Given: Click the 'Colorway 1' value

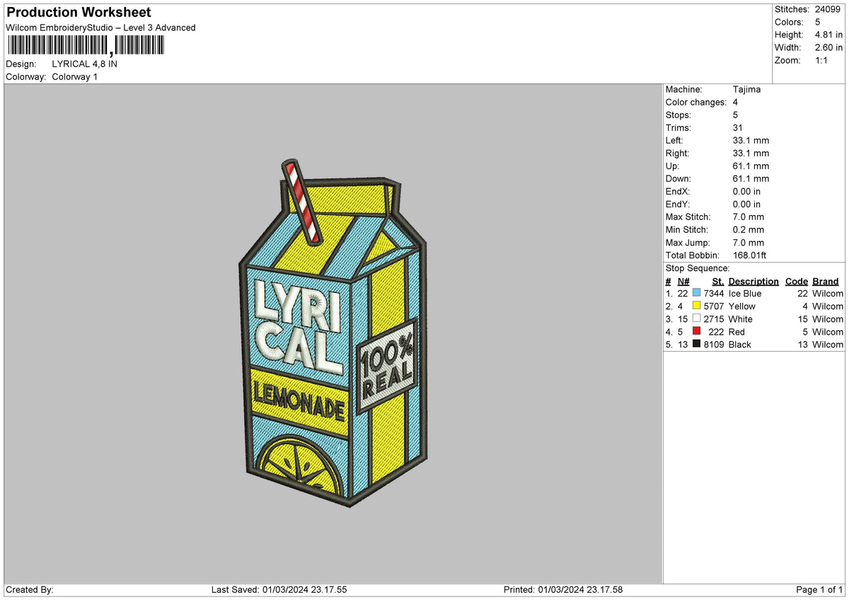Looking at the screenshot, I should [75, 76].
